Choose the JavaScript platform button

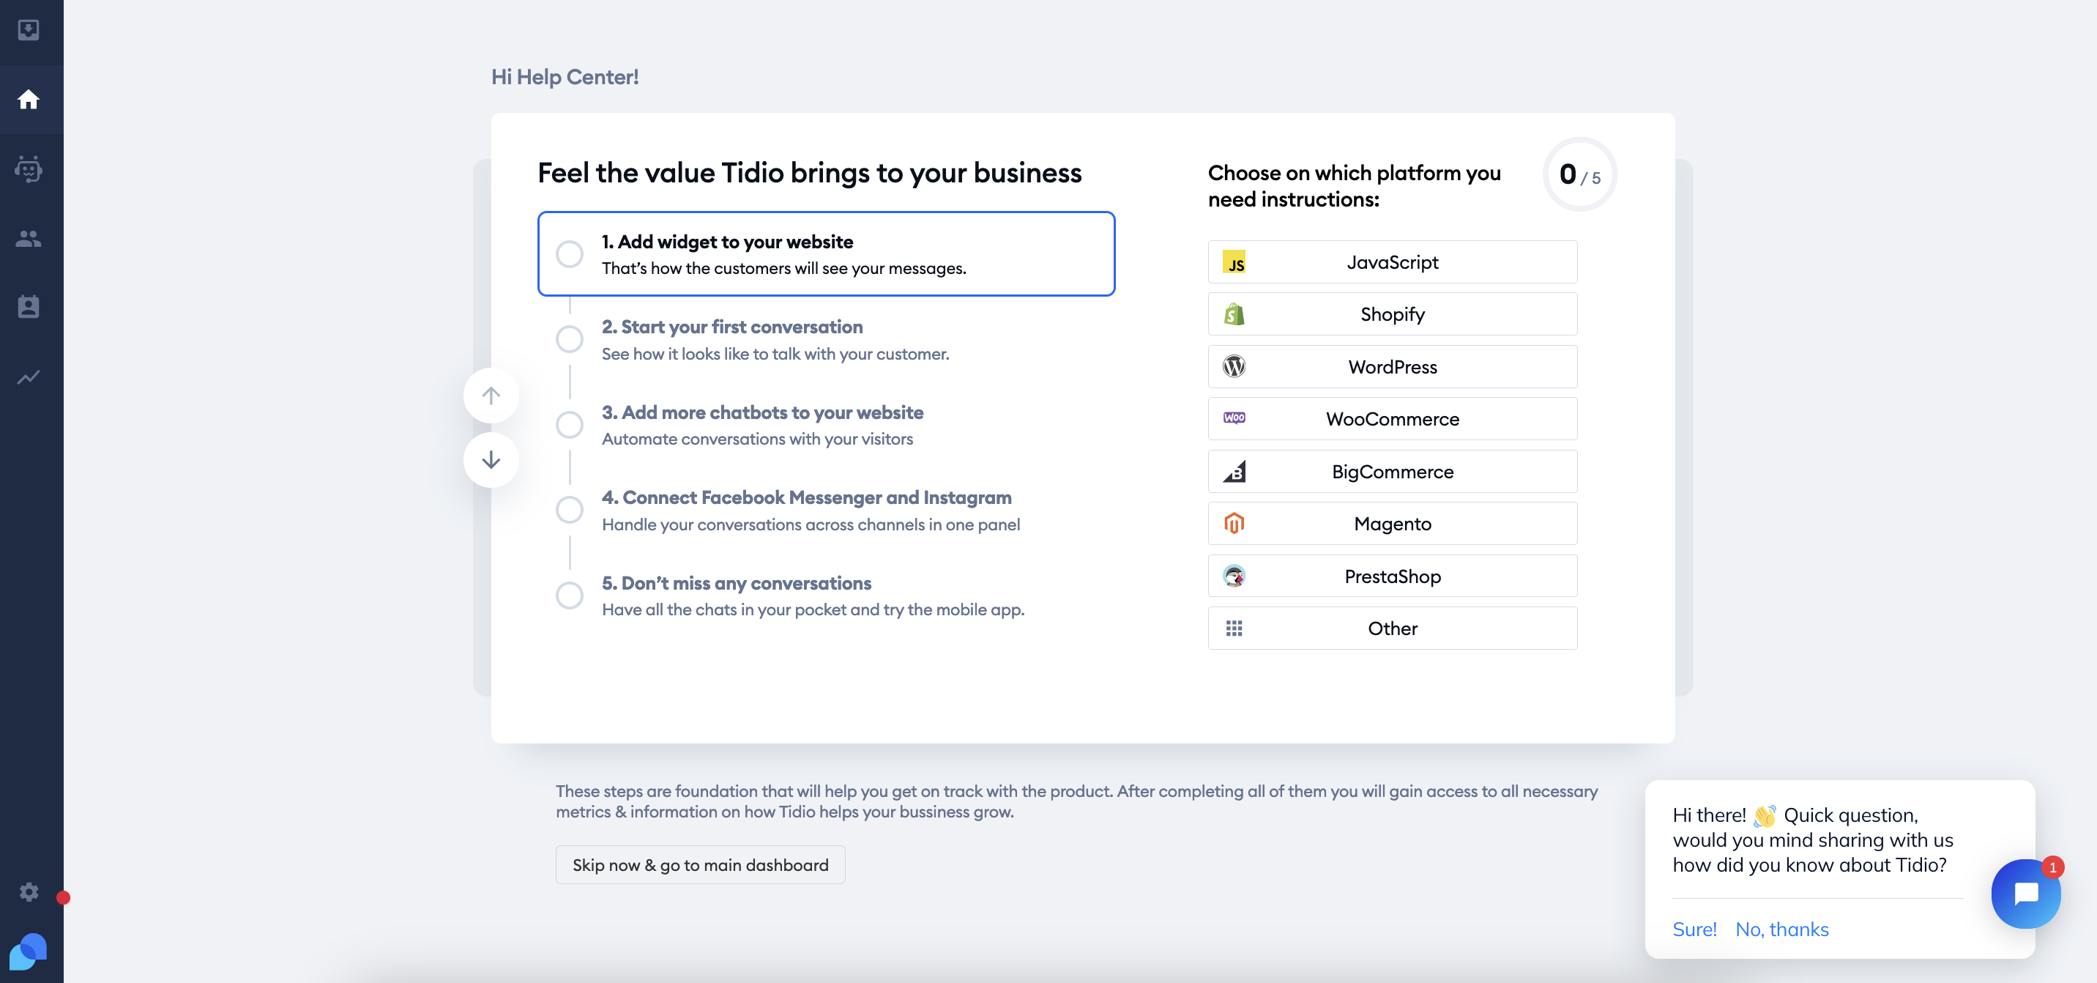click(1392, 262)
